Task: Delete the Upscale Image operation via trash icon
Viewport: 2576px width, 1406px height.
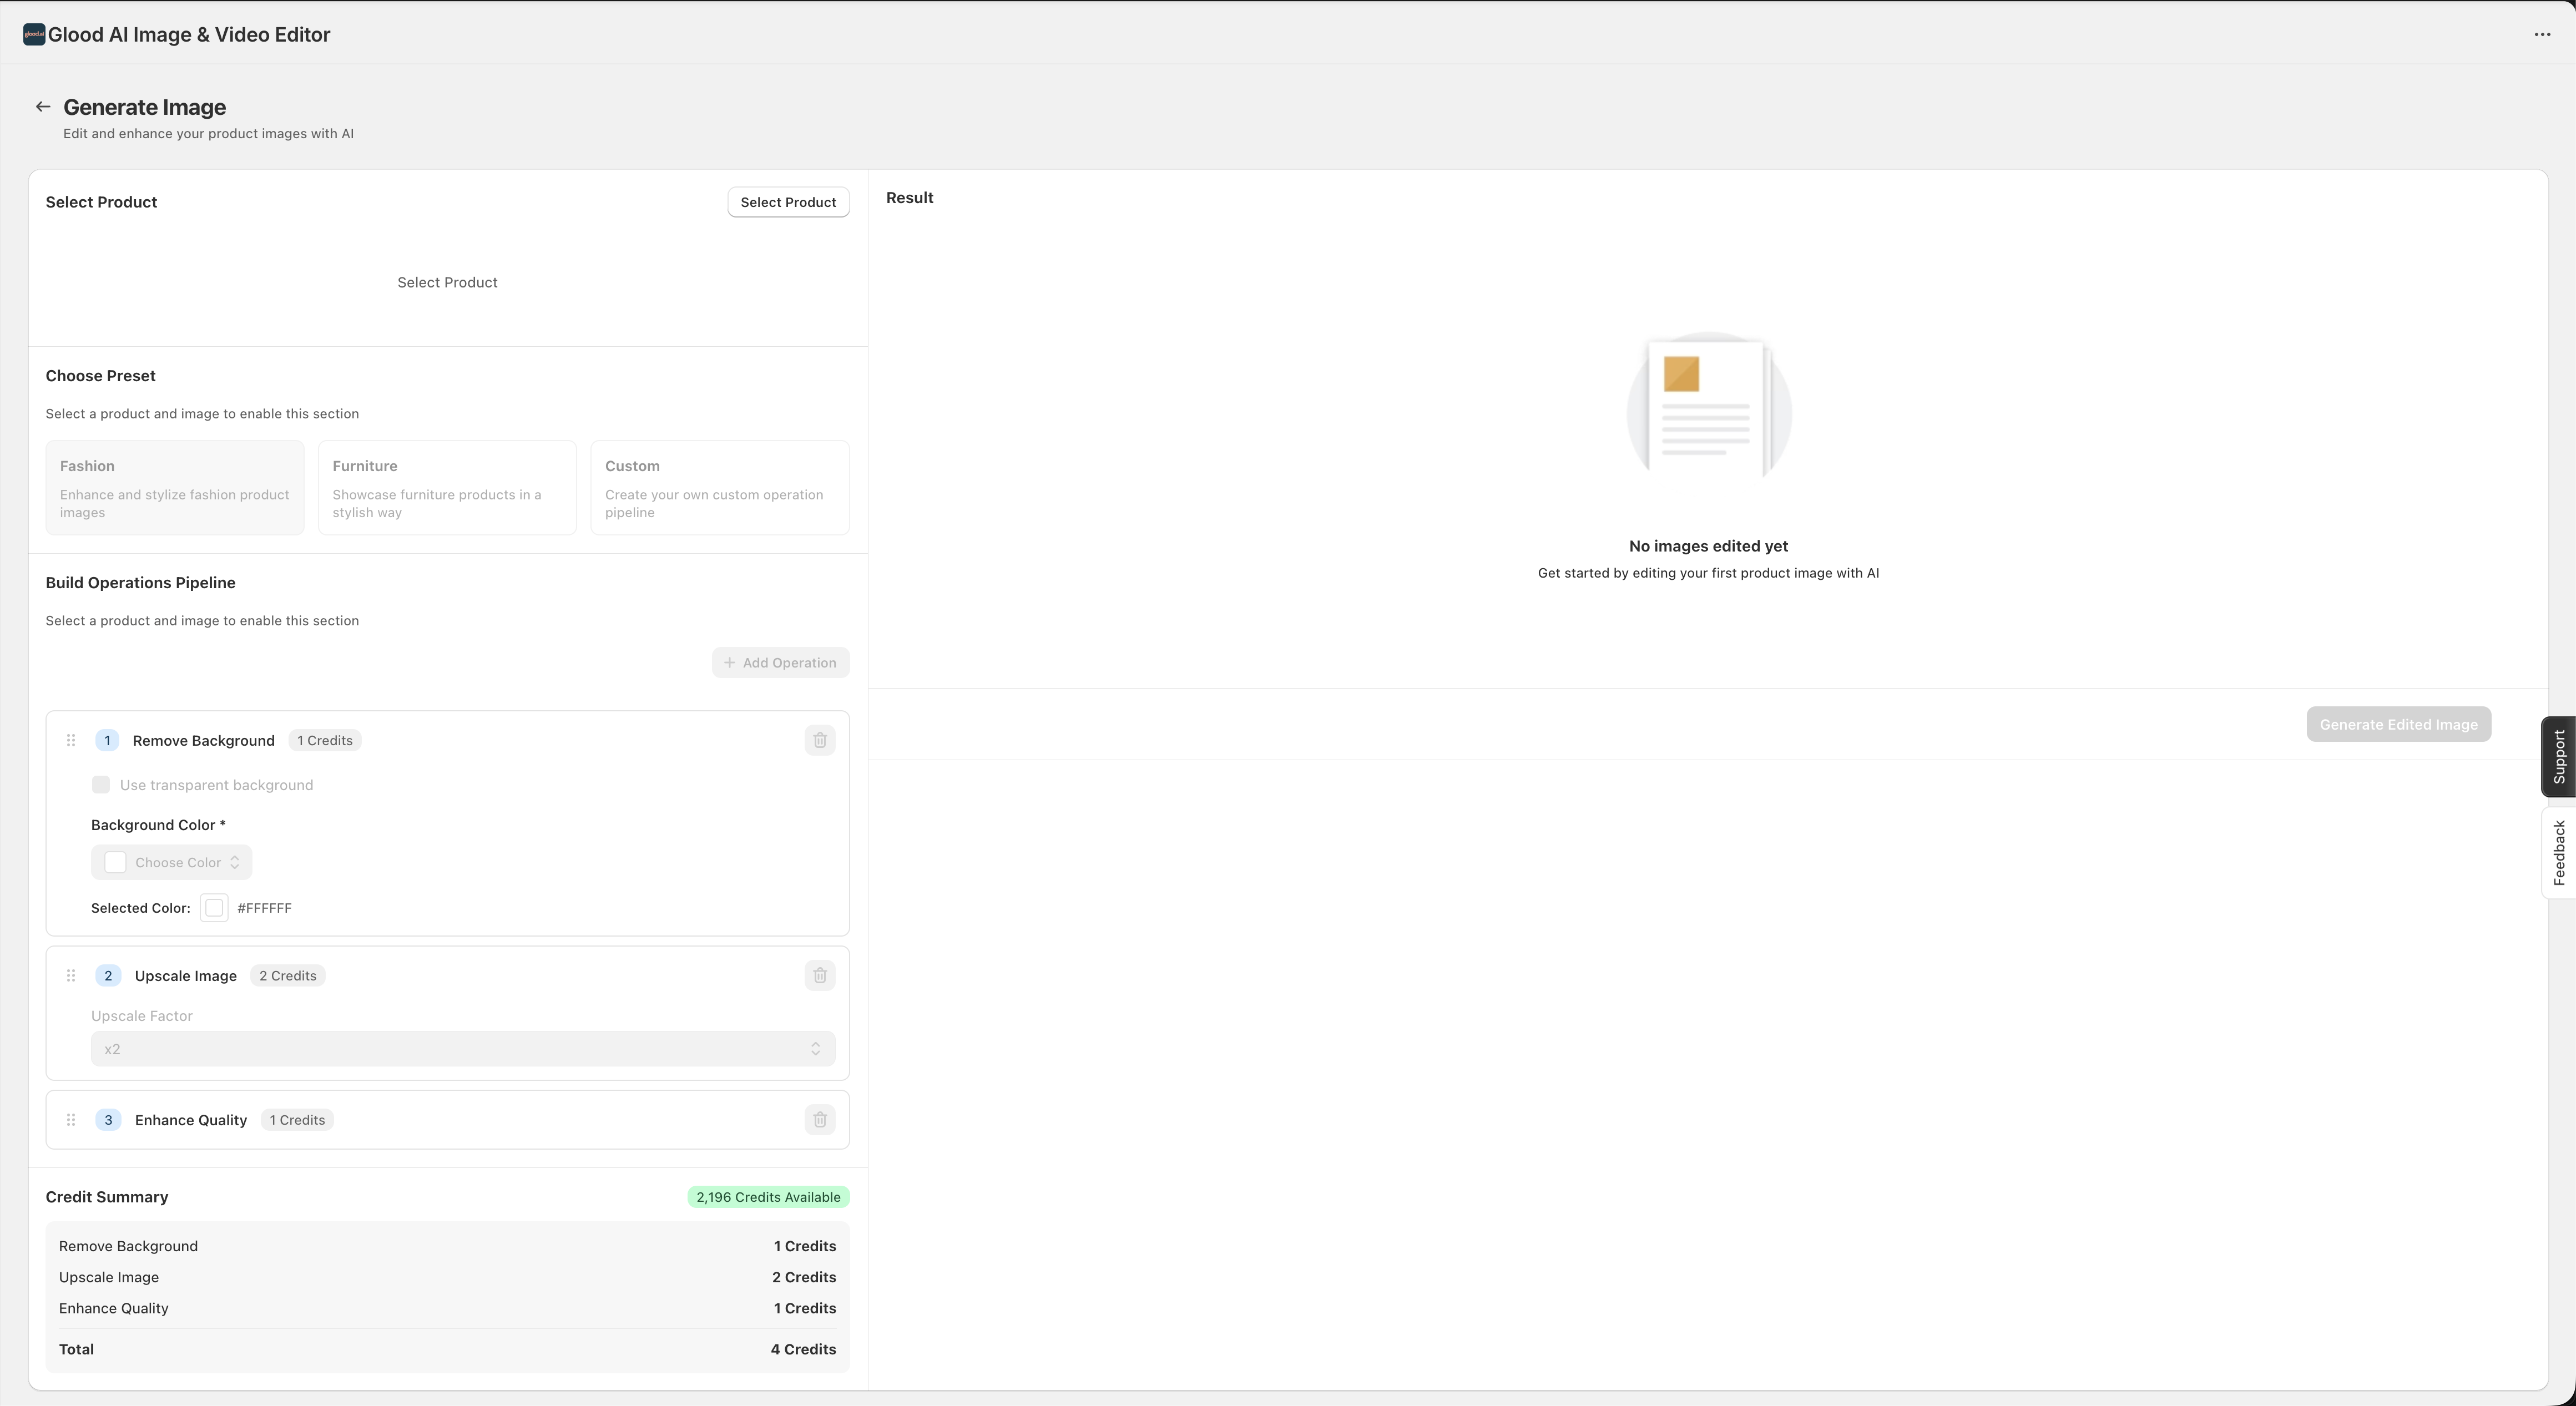Action: coord(820,975)
